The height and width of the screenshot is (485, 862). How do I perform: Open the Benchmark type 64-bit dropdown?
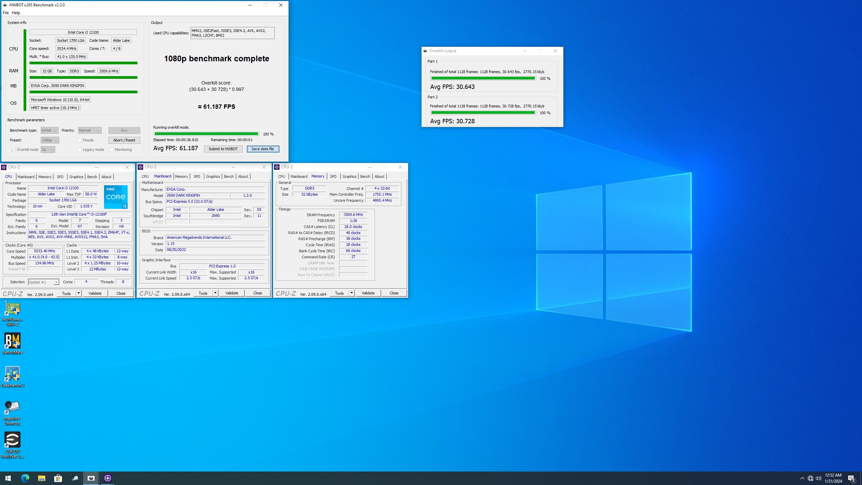click(49, 130)
